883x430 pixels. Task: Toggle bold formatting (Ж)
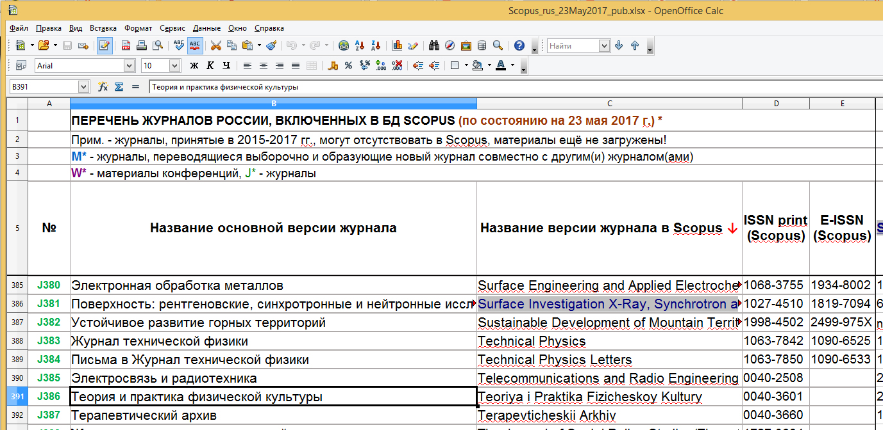pos(194,65)
